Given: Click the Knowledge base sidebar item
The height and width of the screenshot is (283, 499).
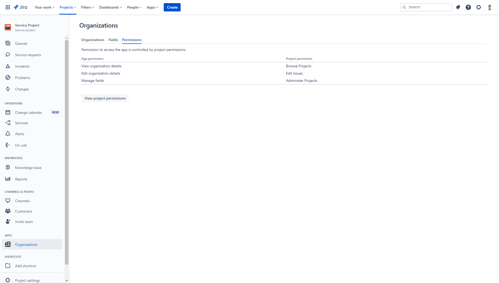Looking at the screenshot, I should (28, 168).
